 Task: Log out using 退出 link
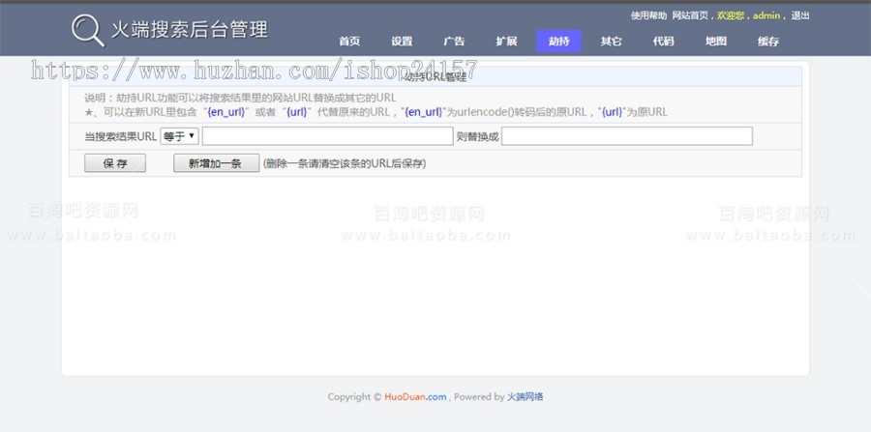800,15
